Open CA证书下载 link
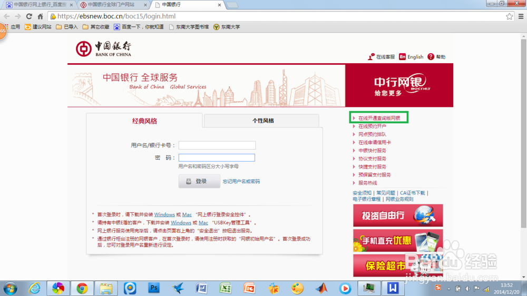The width and height of the screenshot is (527, 296). [x=413, y=193]
